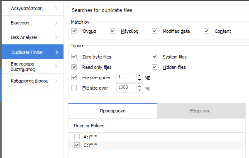Switch to the Εξαιρέσεις tab
The image size is (249, 158).
coord(201,111)
